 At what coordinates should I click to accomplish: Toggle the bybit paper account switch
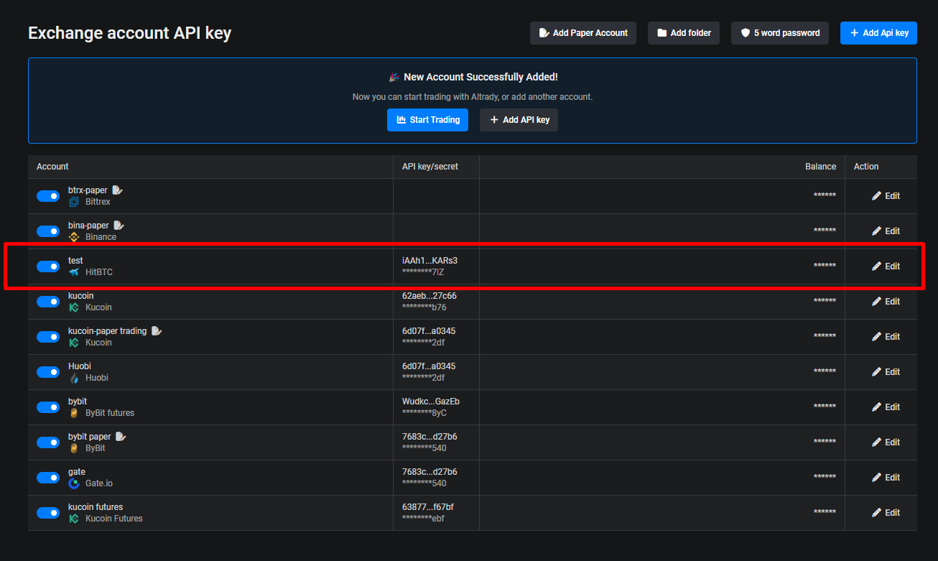pyautogui.click(x=48, y=442)
